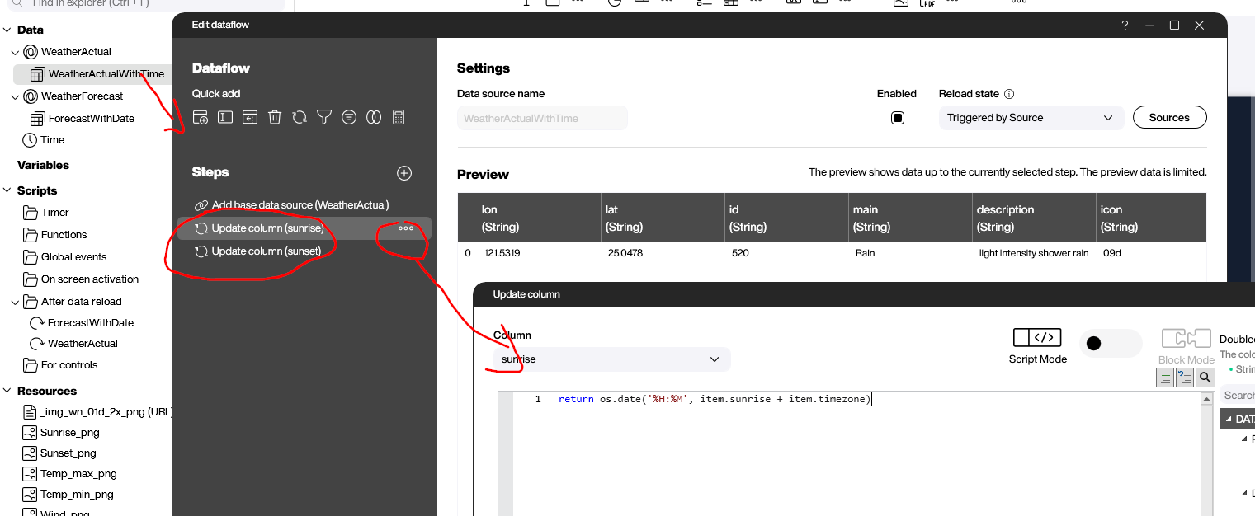This screenshot has width=1255, height=516.
Task: Select On screen activation folder
Action: click(90, 279)
